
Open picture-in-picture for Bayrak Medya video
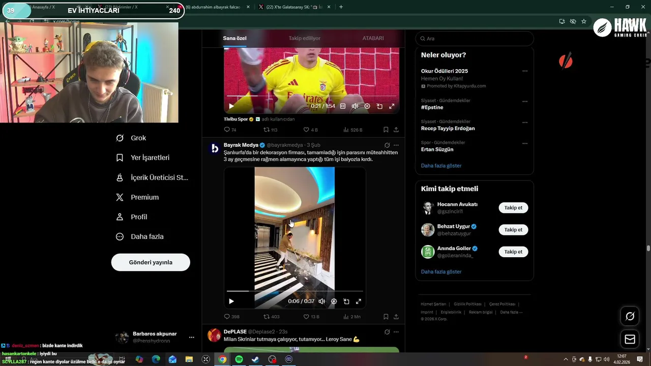pyautogui.click(x=346, y=301)
